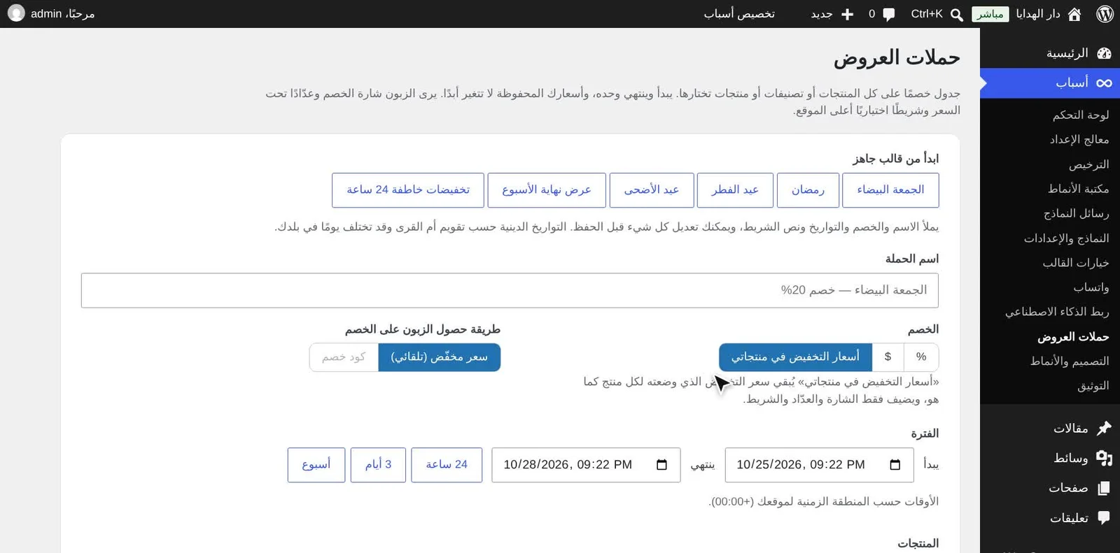
Task: Open the calendar picker in the start date field
Action: click(x=895, y=465)
